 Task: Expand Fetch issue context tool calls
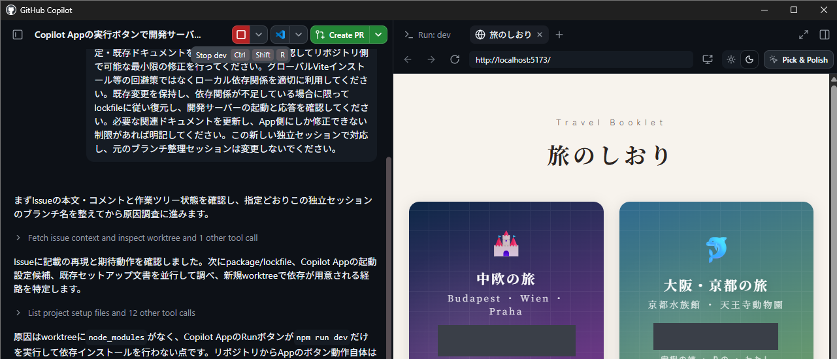137,238
